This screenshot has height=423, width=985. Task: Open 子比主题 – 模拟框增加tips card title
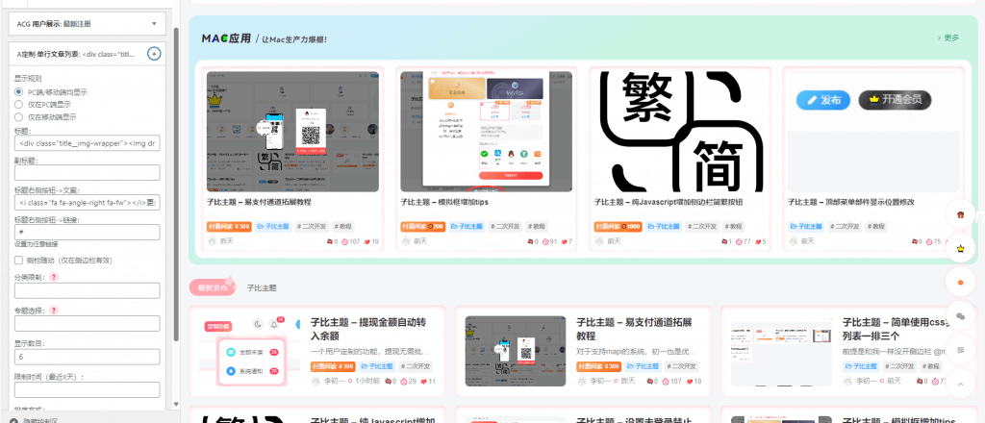(x=444, y=202)
